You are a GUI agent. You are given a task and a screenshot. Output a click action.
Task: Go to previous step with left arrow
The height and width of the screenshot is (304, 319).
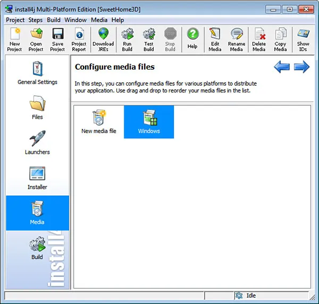tap(282, 66)
